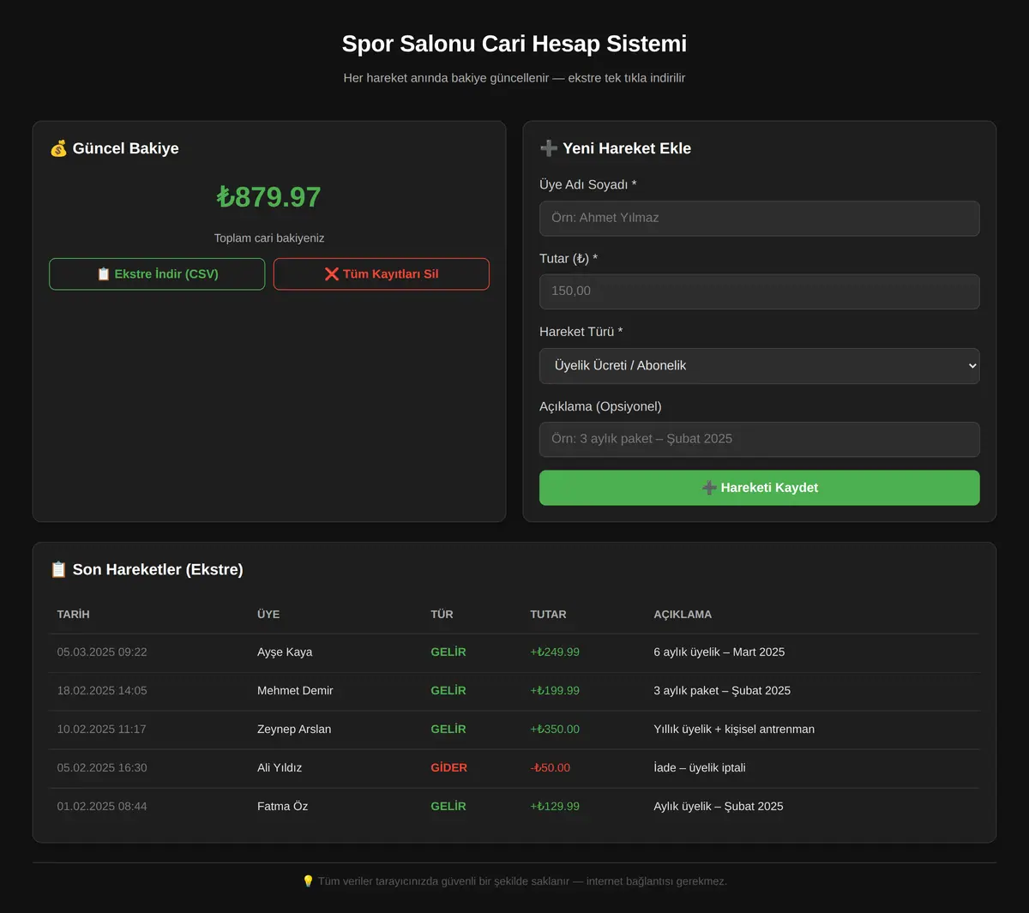Screen dimensions: 1029x913
Task: Click the plus icon beside Yeni Hareket Ekle
Action: pos(549,148)
